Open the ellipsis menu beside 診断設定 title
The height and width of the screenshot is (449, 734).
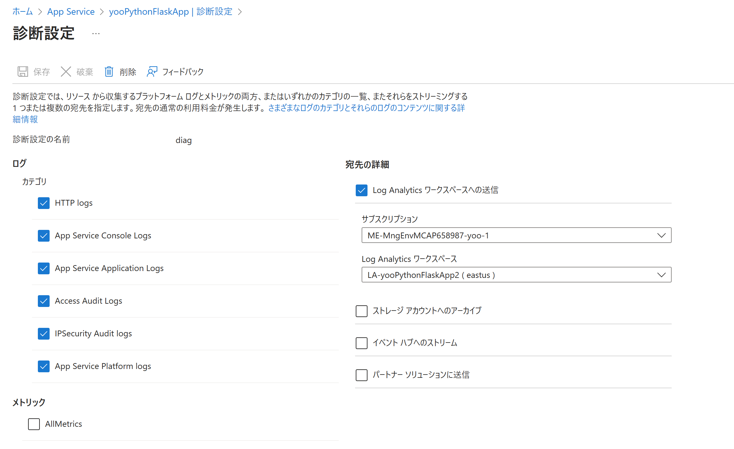coord(96,34)
